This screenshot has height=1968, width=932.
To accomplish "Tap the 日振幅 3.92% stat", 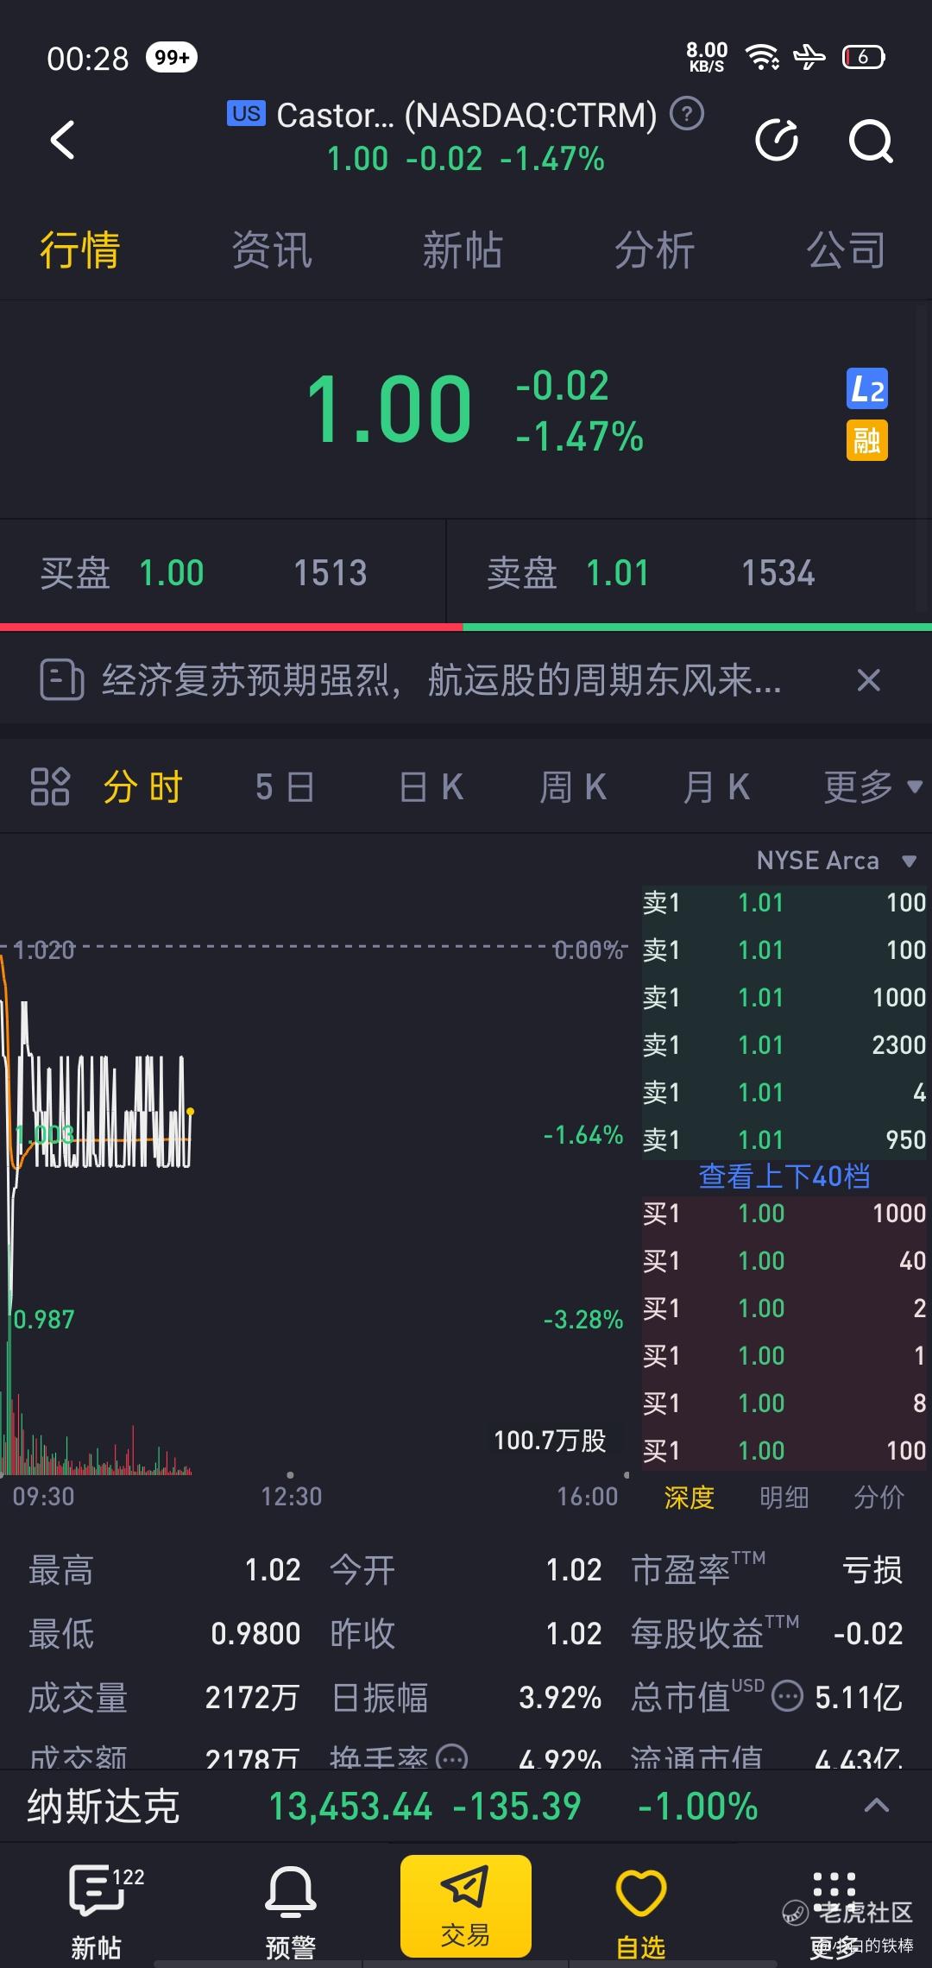I will [466, 1697].
